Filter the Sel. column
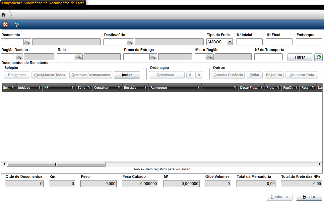This screenshot has width=324, height=202. pyautogui.click(x=13, y=87)
